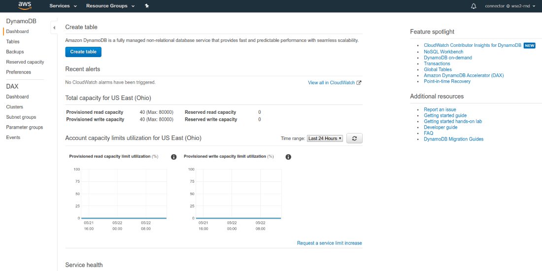Click the Additional resources heading
The height and width of the screenshot is (271, 542).
437,97
